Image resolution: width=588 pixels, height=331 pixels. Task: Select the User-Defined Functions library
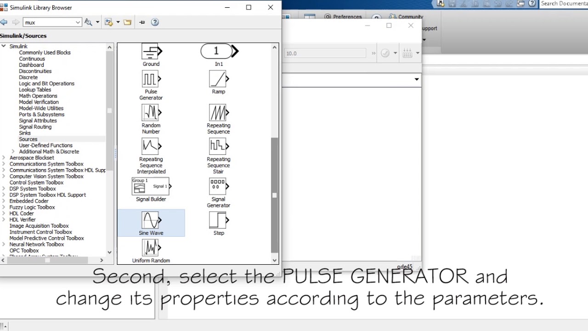click(45, 145)
